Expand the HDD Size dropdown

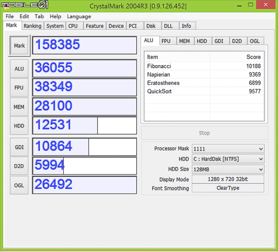pyautogui.click(x=228, y=169)
